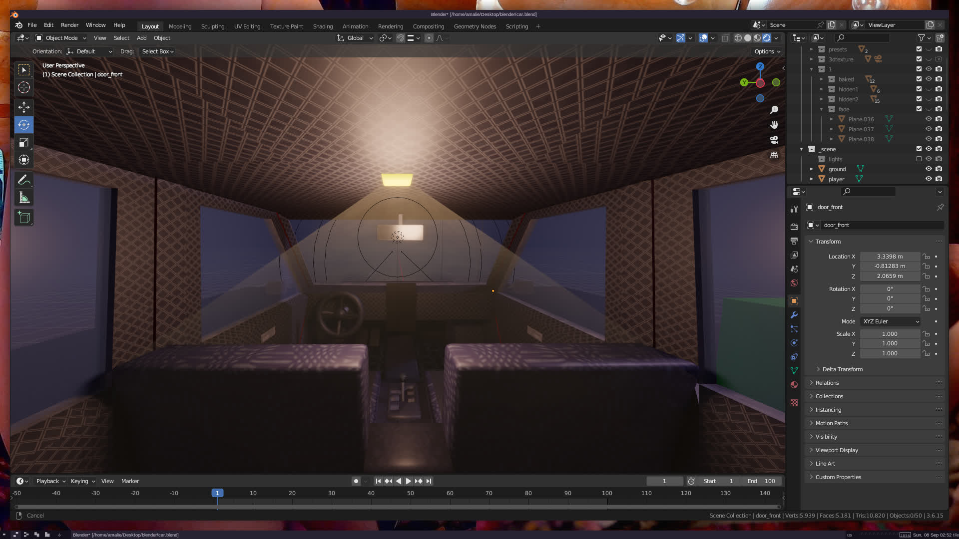The image size is (959, 539).
Task: Select the Scale tool
Action: pos(23,143)
